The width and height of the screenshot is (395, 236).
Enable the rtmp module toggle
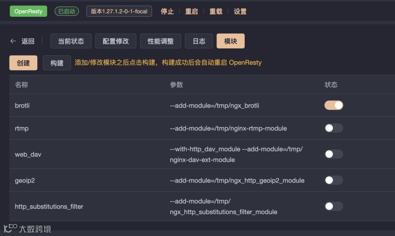click(334, 128)
